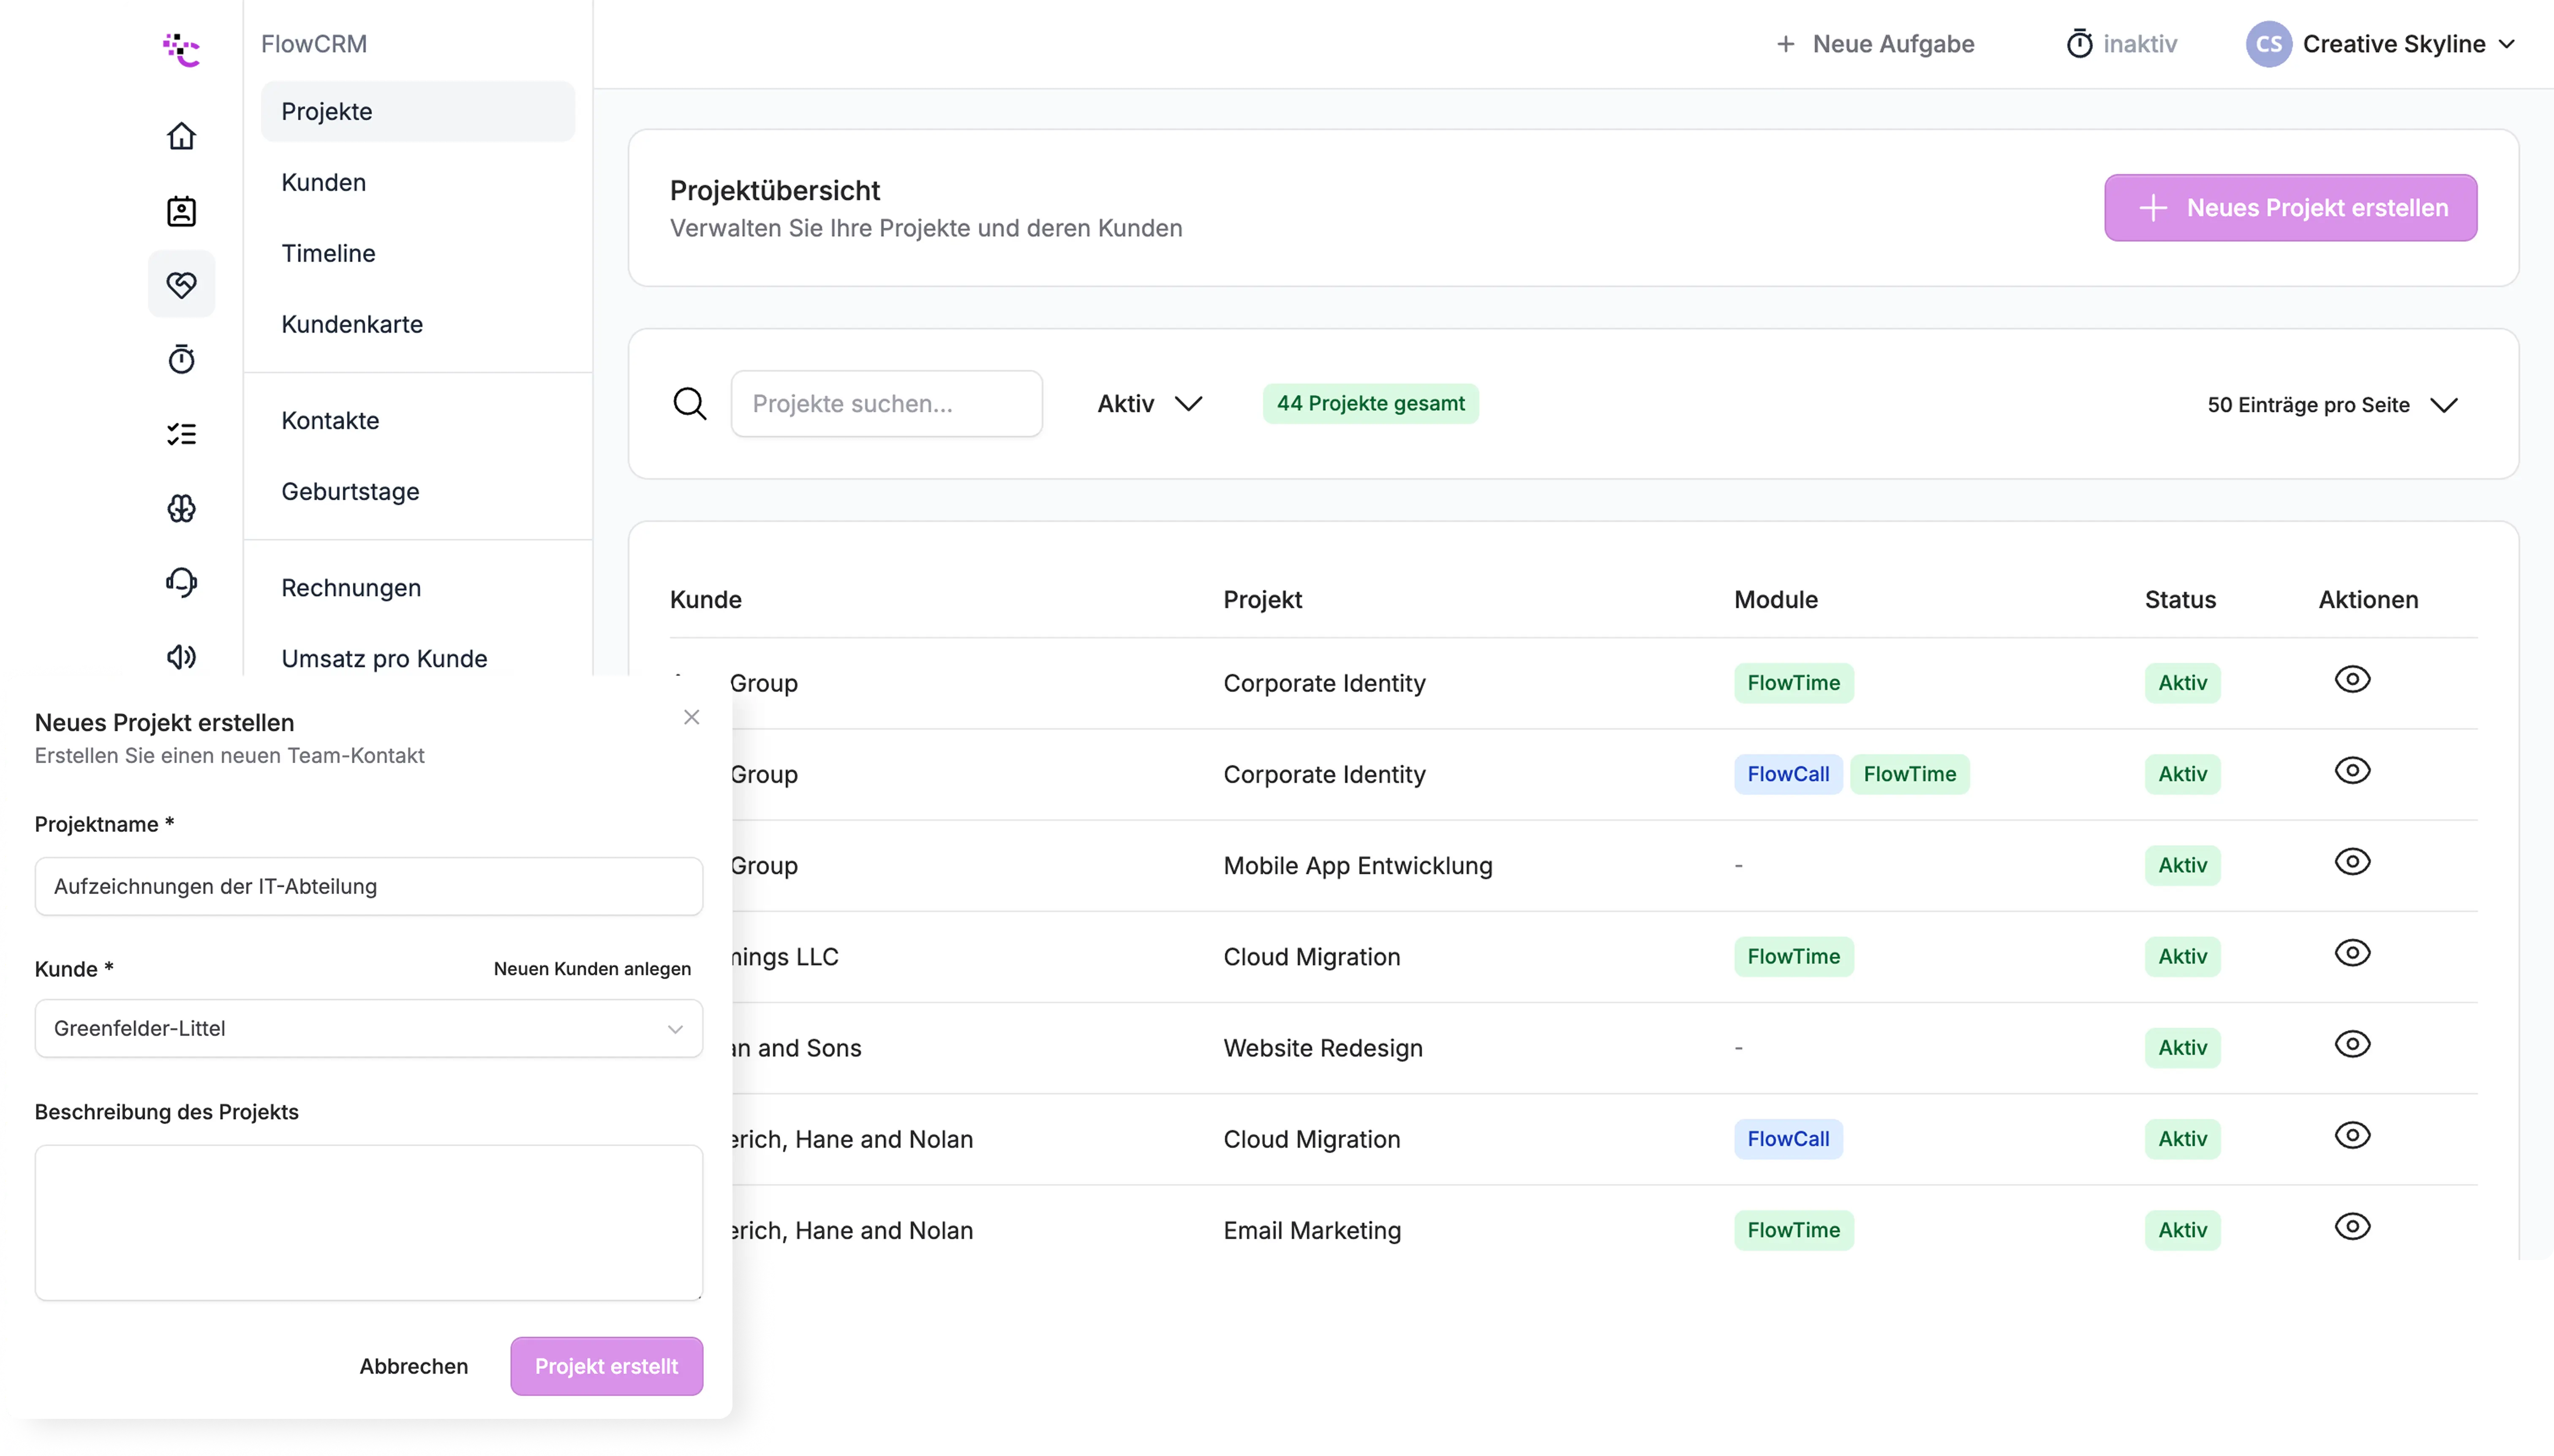Open the contact card icon in the sidebar
2554x1456 pixels.
click(x=181, y=211)
